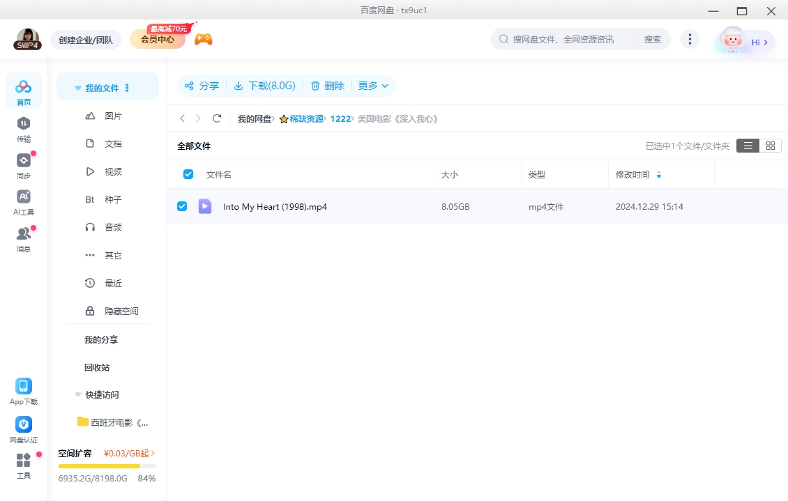
Task: Click the 下载(8.0G) download button
Action: click(x=264, y=86)
